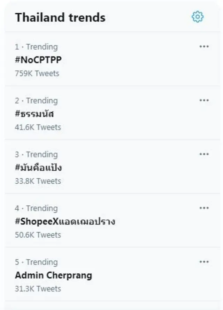Screen dimensions: 223x310
Task: Open trends settings gear icon
Action: pos(198,17)
